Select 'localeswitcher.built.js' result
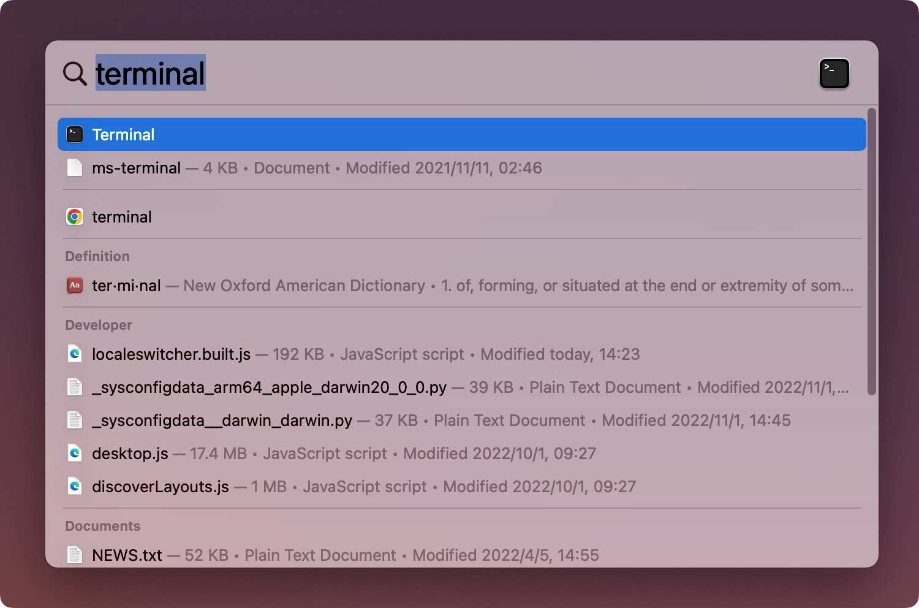 [x=462, y=354]
